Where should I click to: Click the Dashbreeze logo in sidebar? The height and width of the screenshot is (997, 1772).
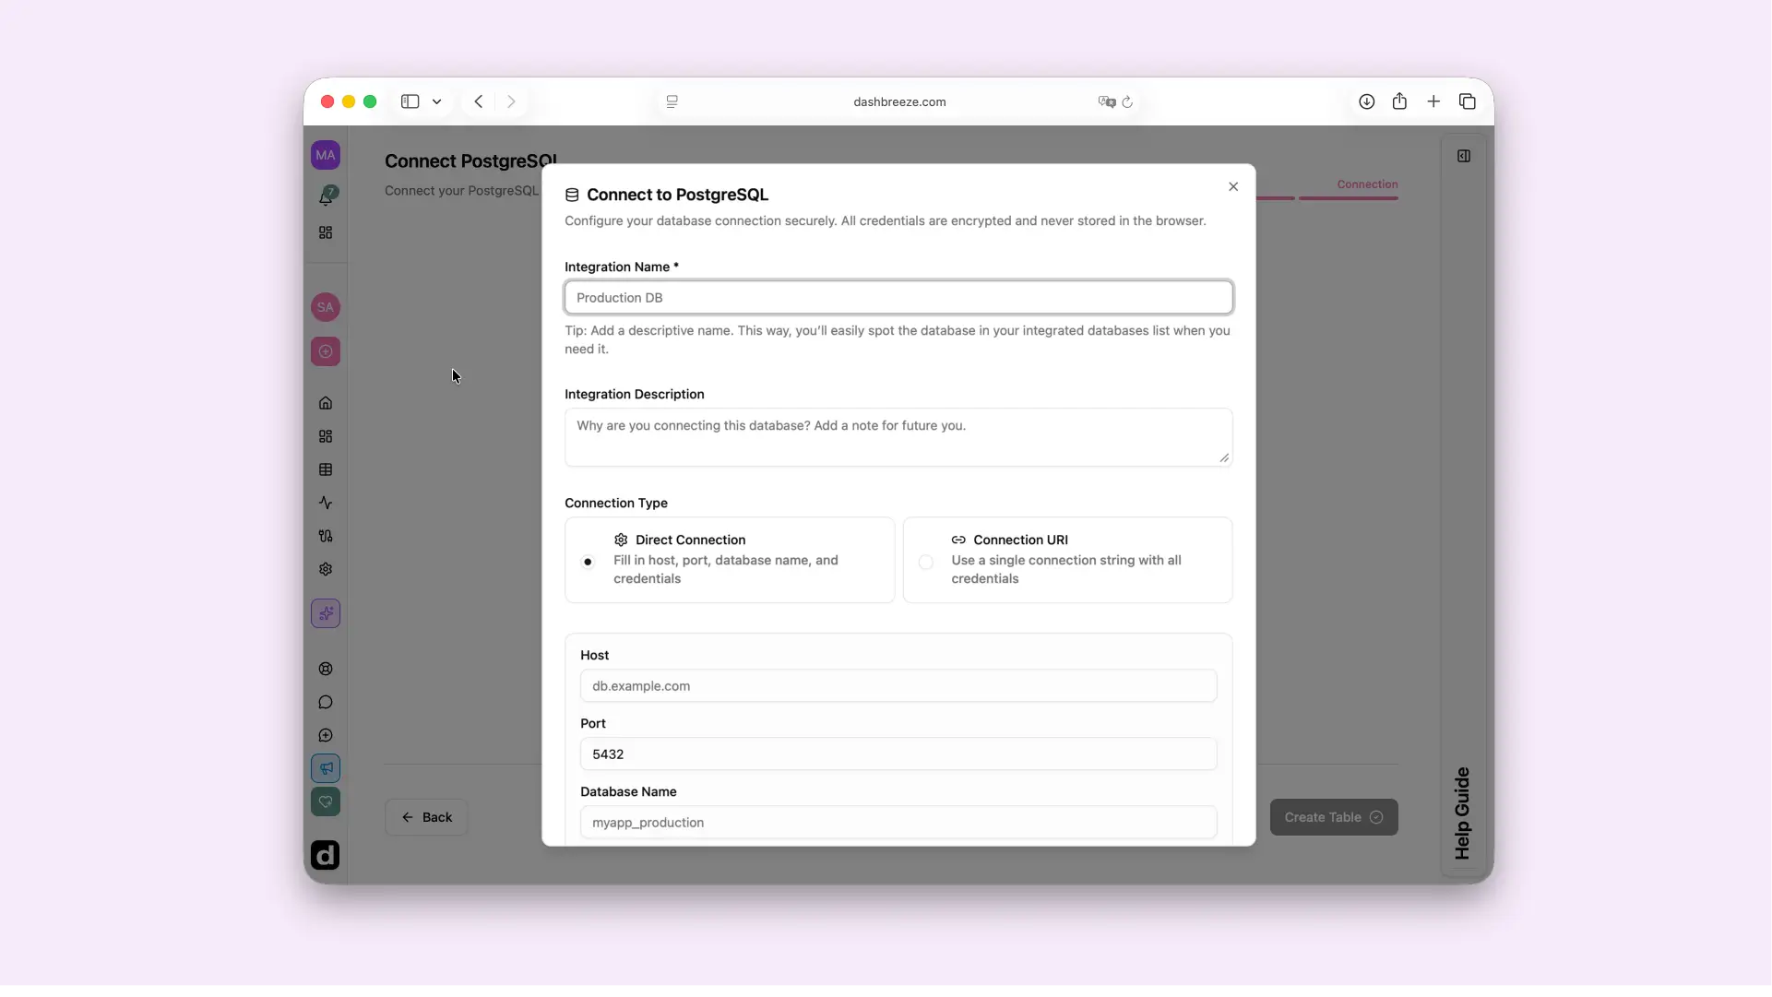[x=325, y=855]
